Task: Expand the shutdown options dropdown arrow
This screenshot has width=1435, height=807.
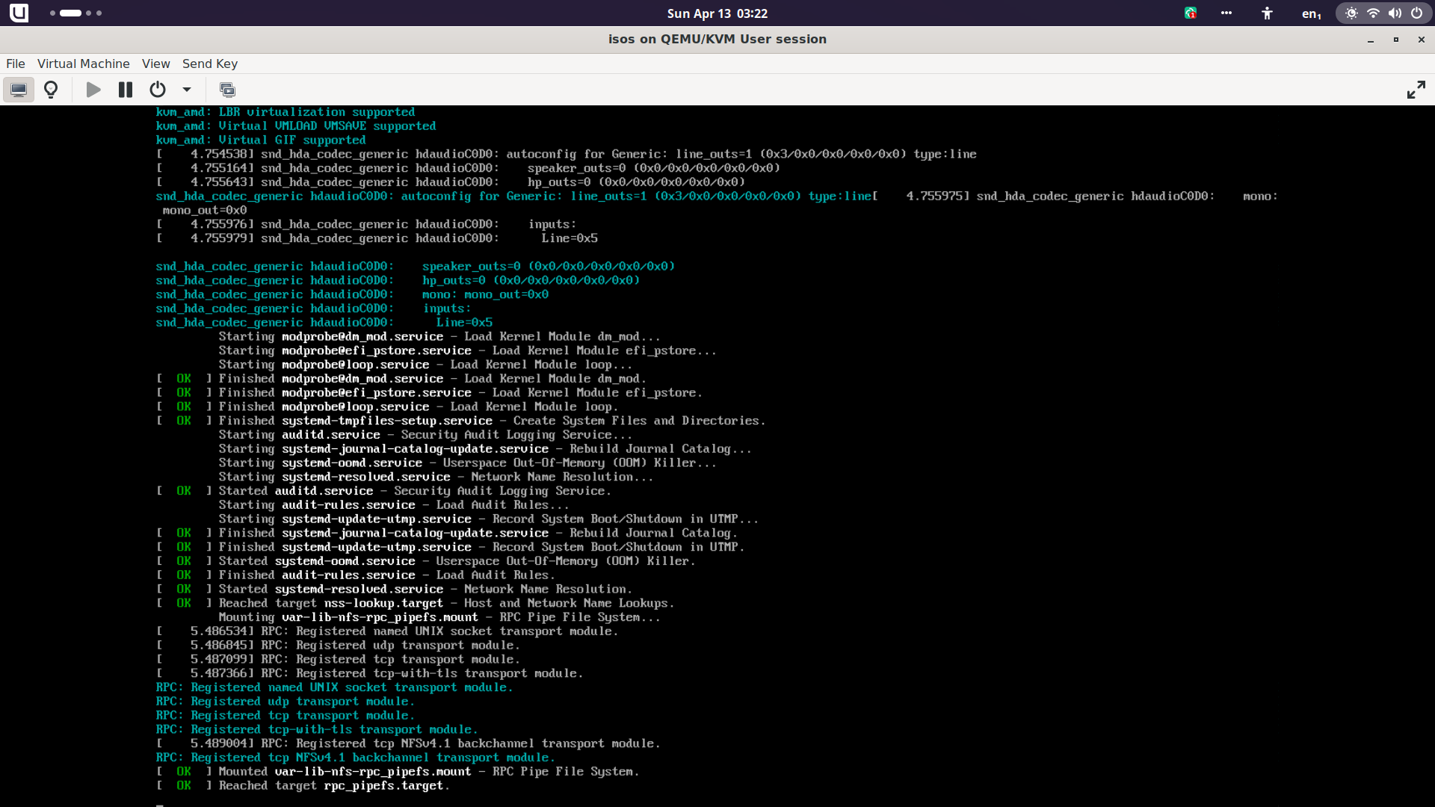Action: click(187, 90)
